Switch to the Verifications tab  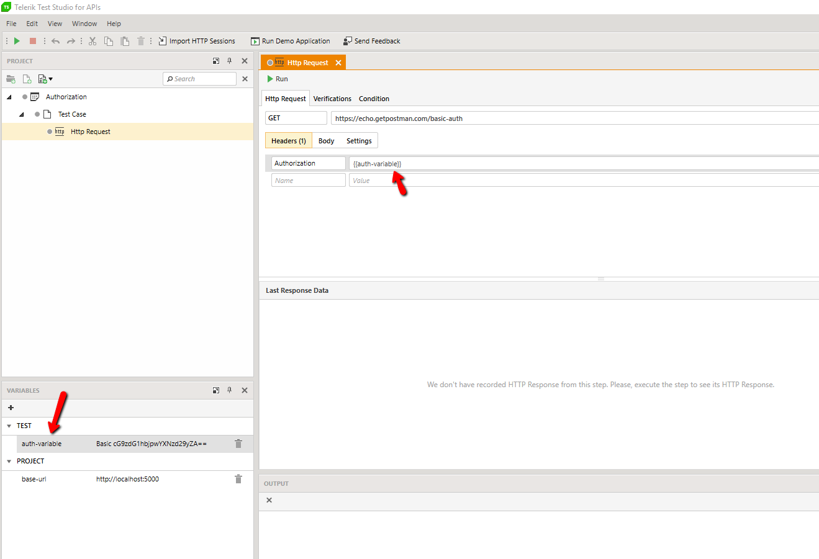[332, 99]
